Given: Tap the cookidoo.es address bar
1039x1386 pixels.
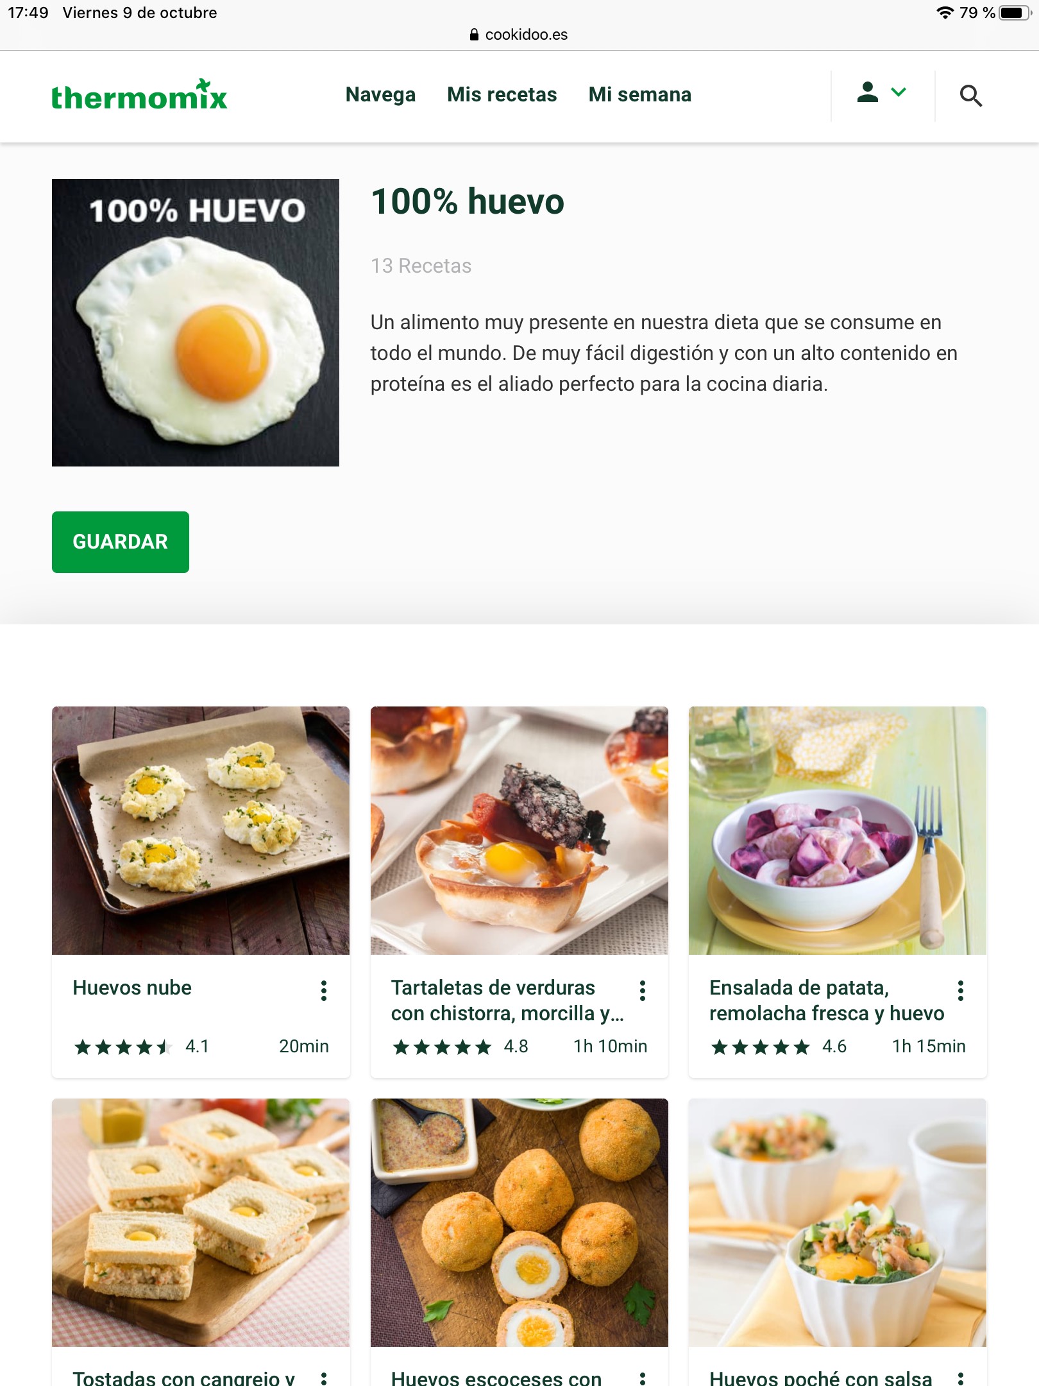Looking at the screenshot, I should tap(519, 35).
